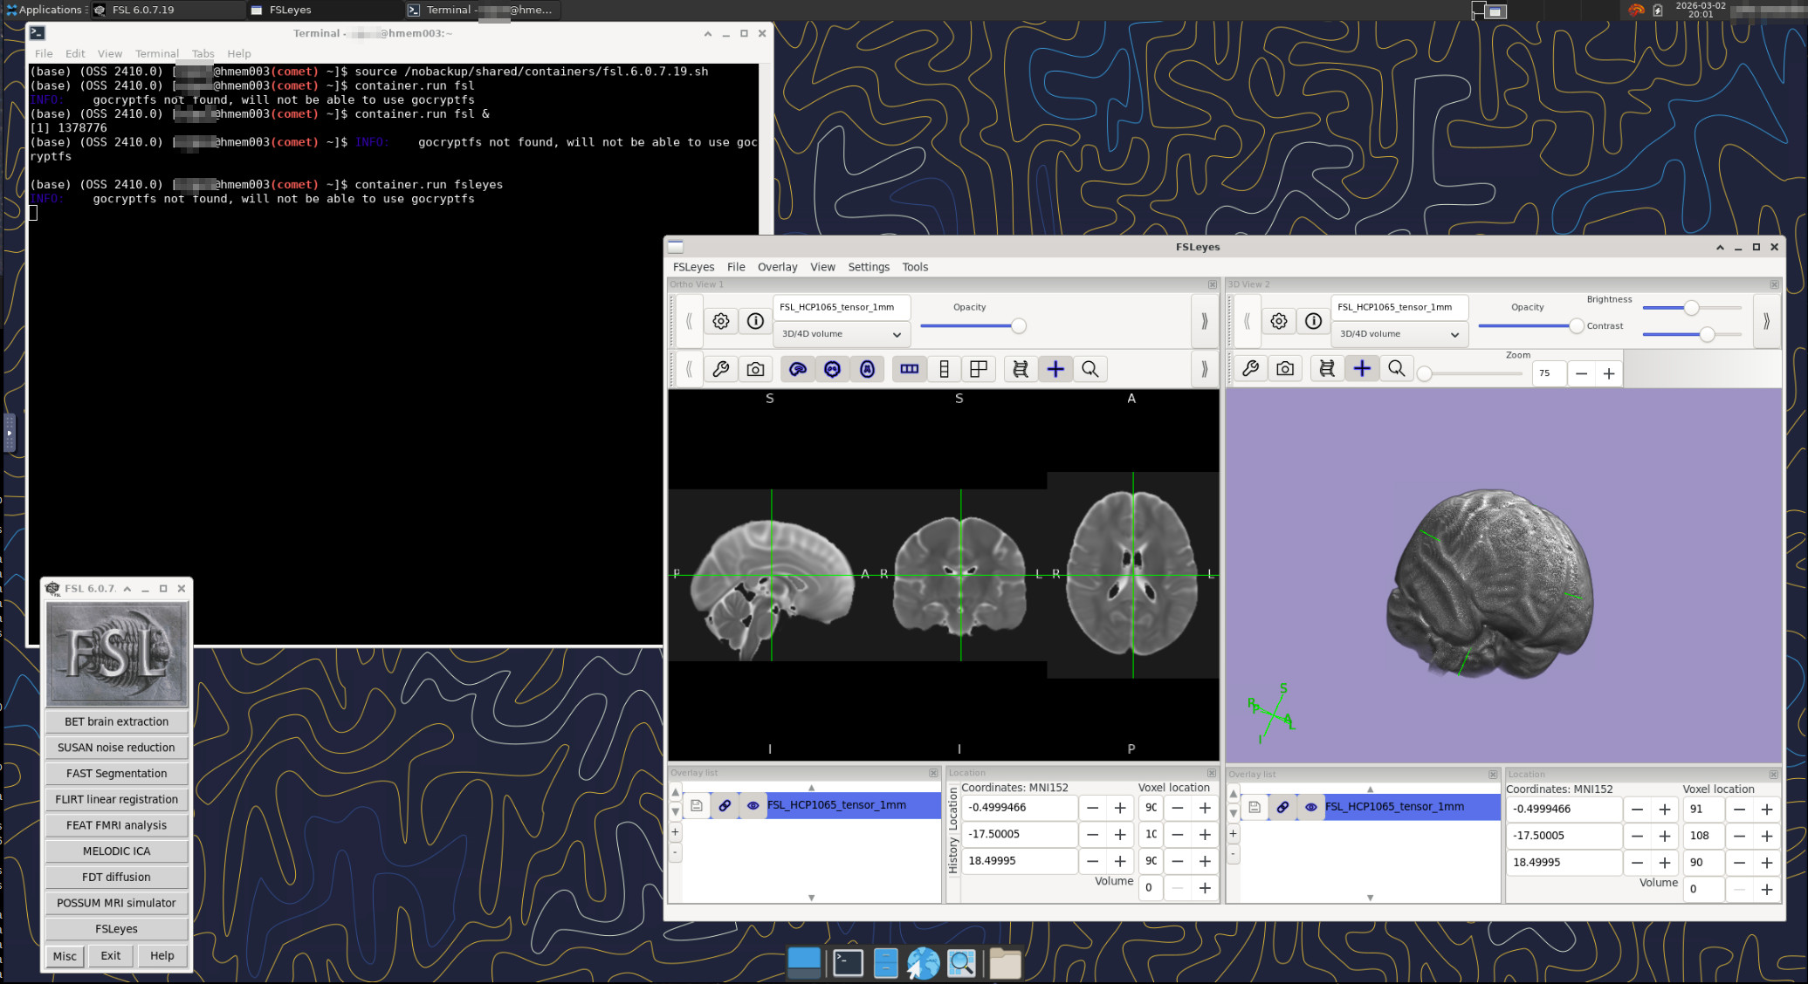The width and height of the screenshot is (1808, 984).
Task: Toggle the axial canvas in the Ortho View
Action: tap(867, 369)
